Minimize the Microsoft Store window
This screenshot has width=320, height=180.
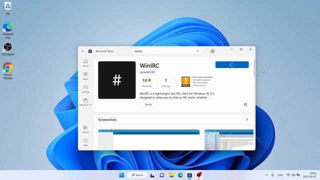(231, 49)
